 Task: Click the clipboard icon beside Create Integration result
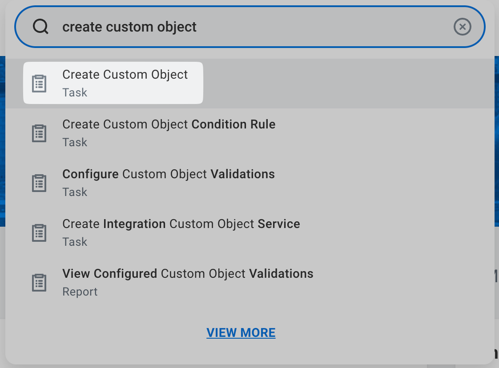[x=39, y=233]
